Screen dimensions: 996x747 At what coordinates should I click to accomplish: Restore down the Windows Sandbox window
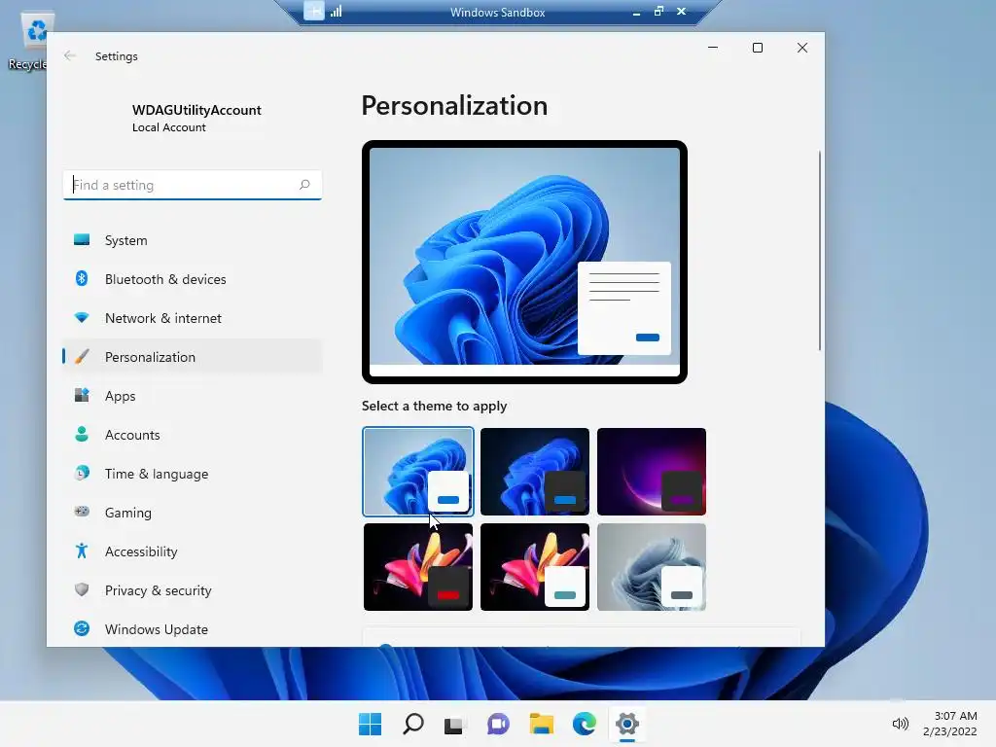(658, 12)
